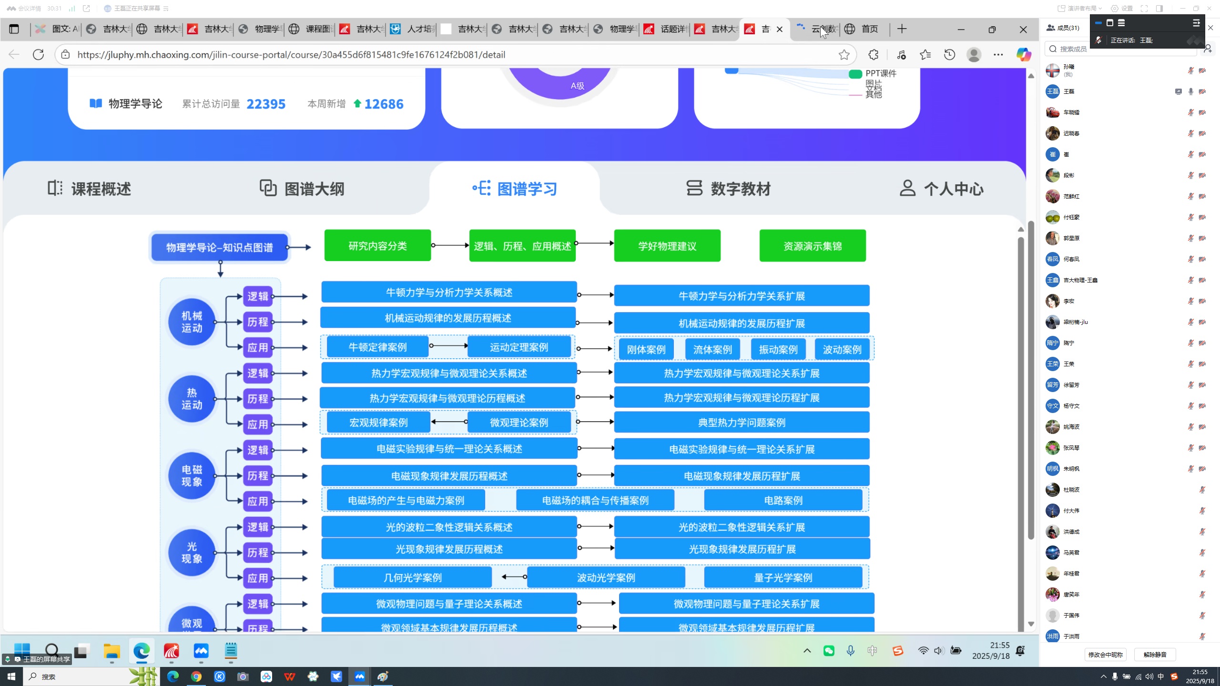
Task: Open the browser extensions puzzle icon
Action: tap(873, 55)
